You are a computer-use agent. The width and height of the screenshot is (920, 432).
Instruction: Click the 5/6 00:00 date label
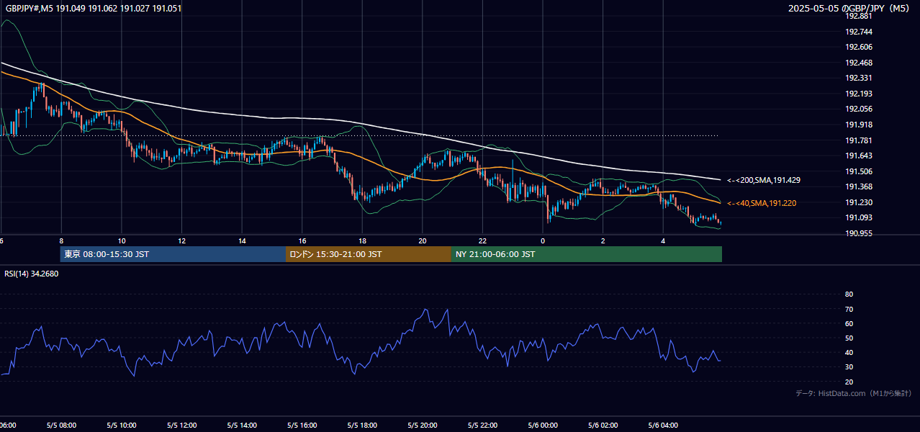543,426
